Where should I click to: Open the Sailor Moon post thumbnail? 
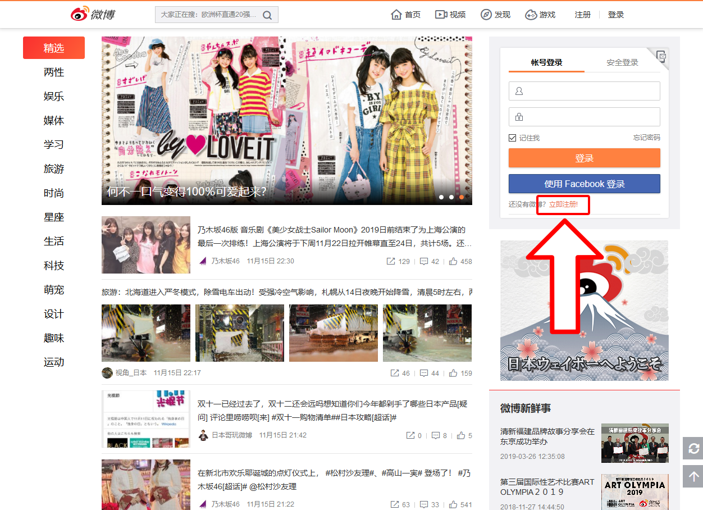click(146, 245)
